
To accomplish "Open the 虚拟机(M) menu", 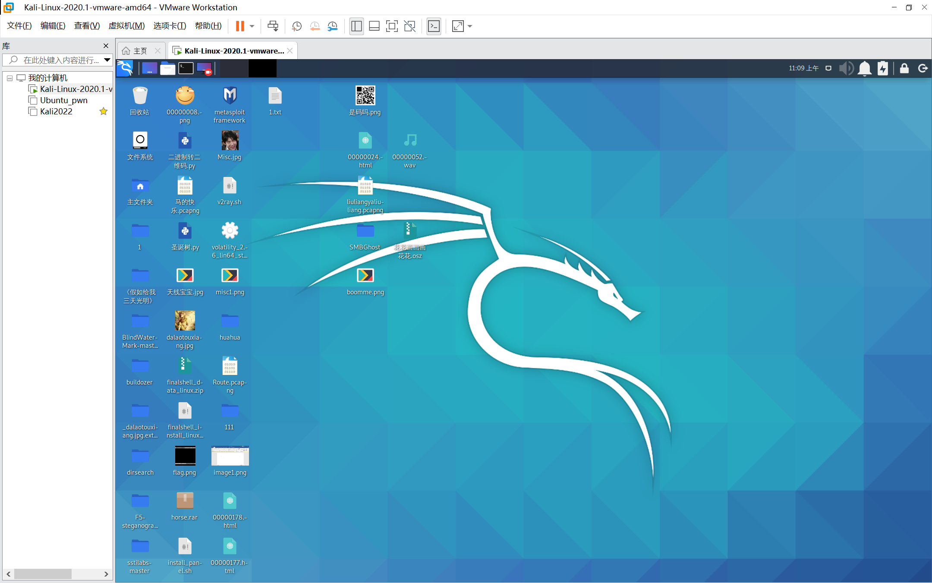I will pyautogui.click(x=126, y=26).
